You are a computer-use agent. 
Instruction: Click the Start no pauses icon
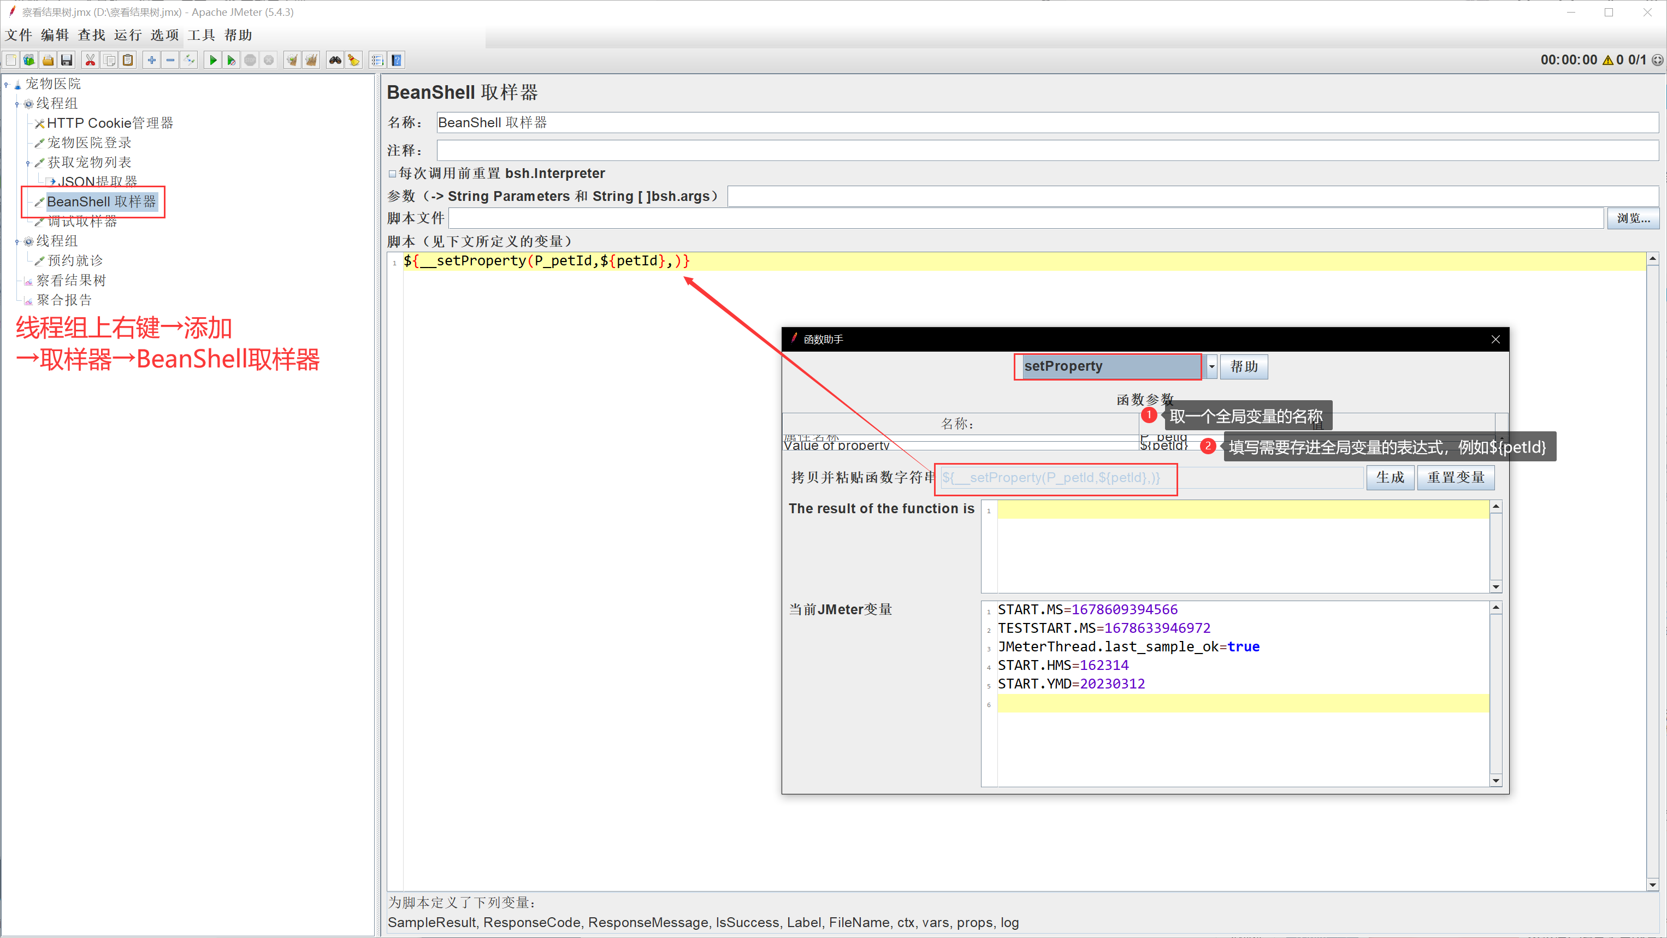tap(231, 60)
